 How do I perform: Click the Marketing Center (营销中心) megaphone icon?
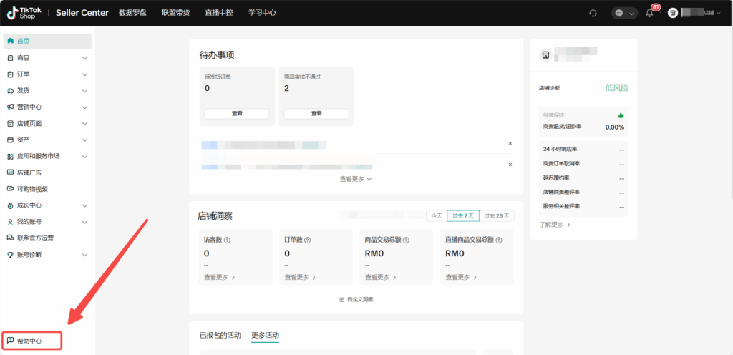(x=11, y=107)
